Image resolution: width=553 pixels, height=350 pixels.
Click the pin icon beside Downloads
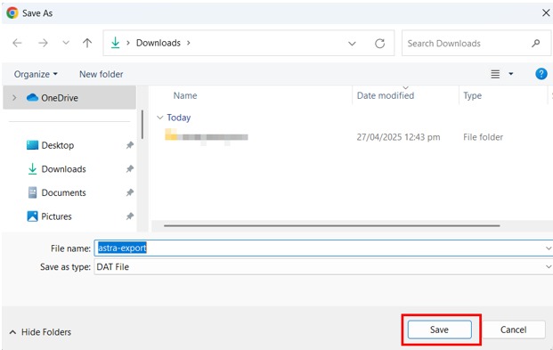[x=130, y=169]
